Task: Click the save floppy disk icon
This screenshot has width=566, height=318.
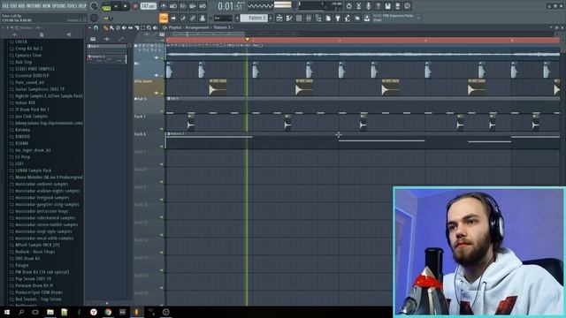Action: point(387,6)
